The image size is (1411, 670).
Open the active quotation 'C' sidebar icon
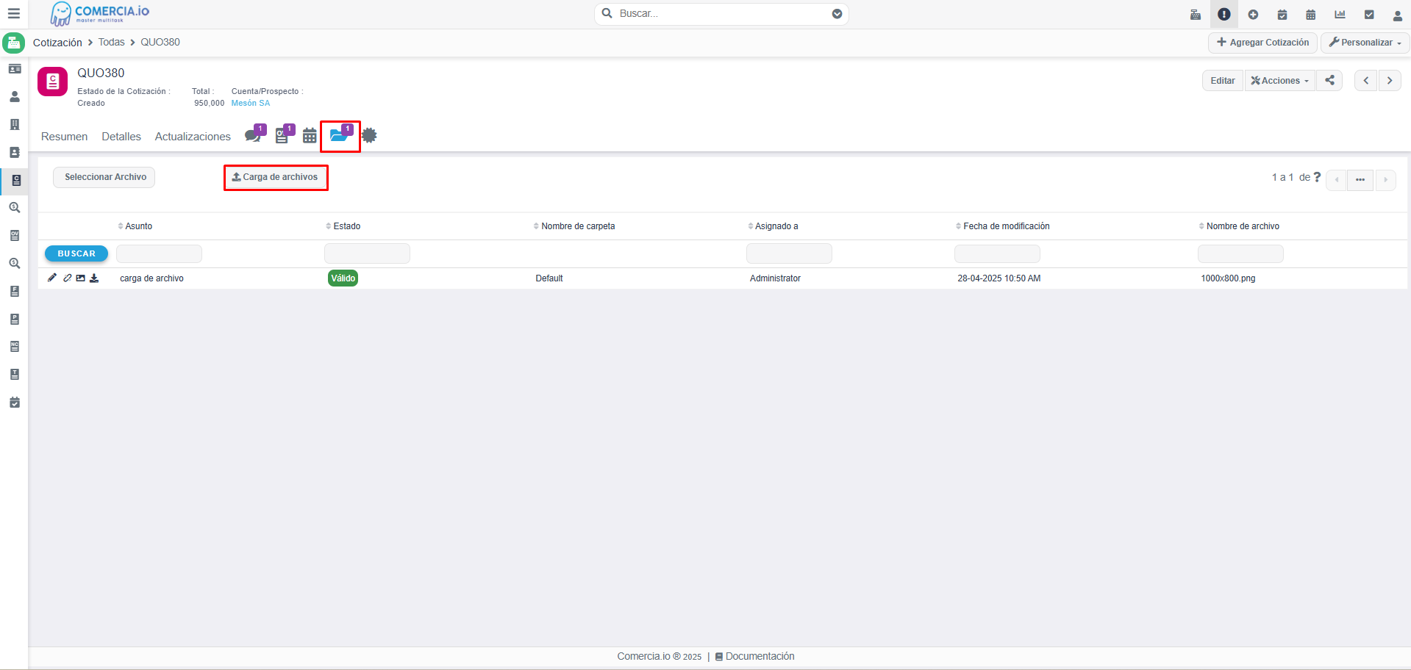coord(15,180)
